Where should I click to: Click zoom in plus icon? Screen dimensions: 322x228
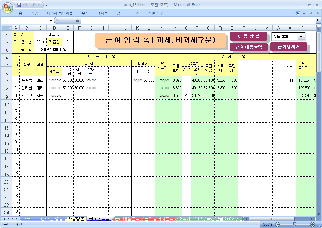click(x=312, y=224)
